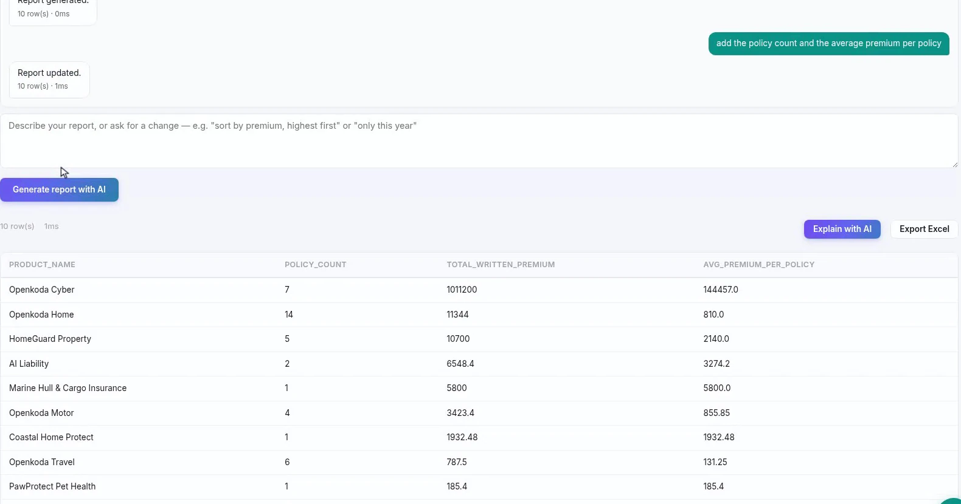Select the Openkoda Travel product cell
This screenshot has width=961, height=504.
[x=42, y=462]
